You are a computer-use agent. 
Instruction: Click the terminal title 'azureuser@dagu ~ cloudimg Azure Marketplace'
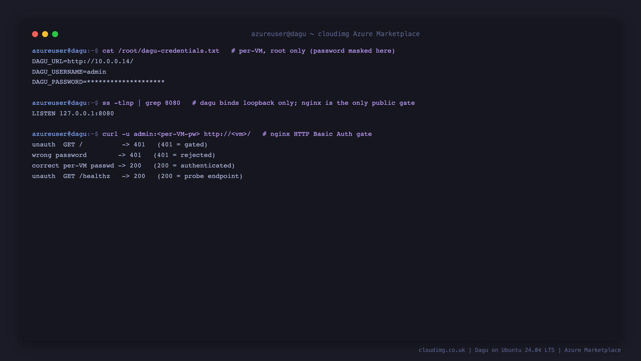(x=336, y=34)
